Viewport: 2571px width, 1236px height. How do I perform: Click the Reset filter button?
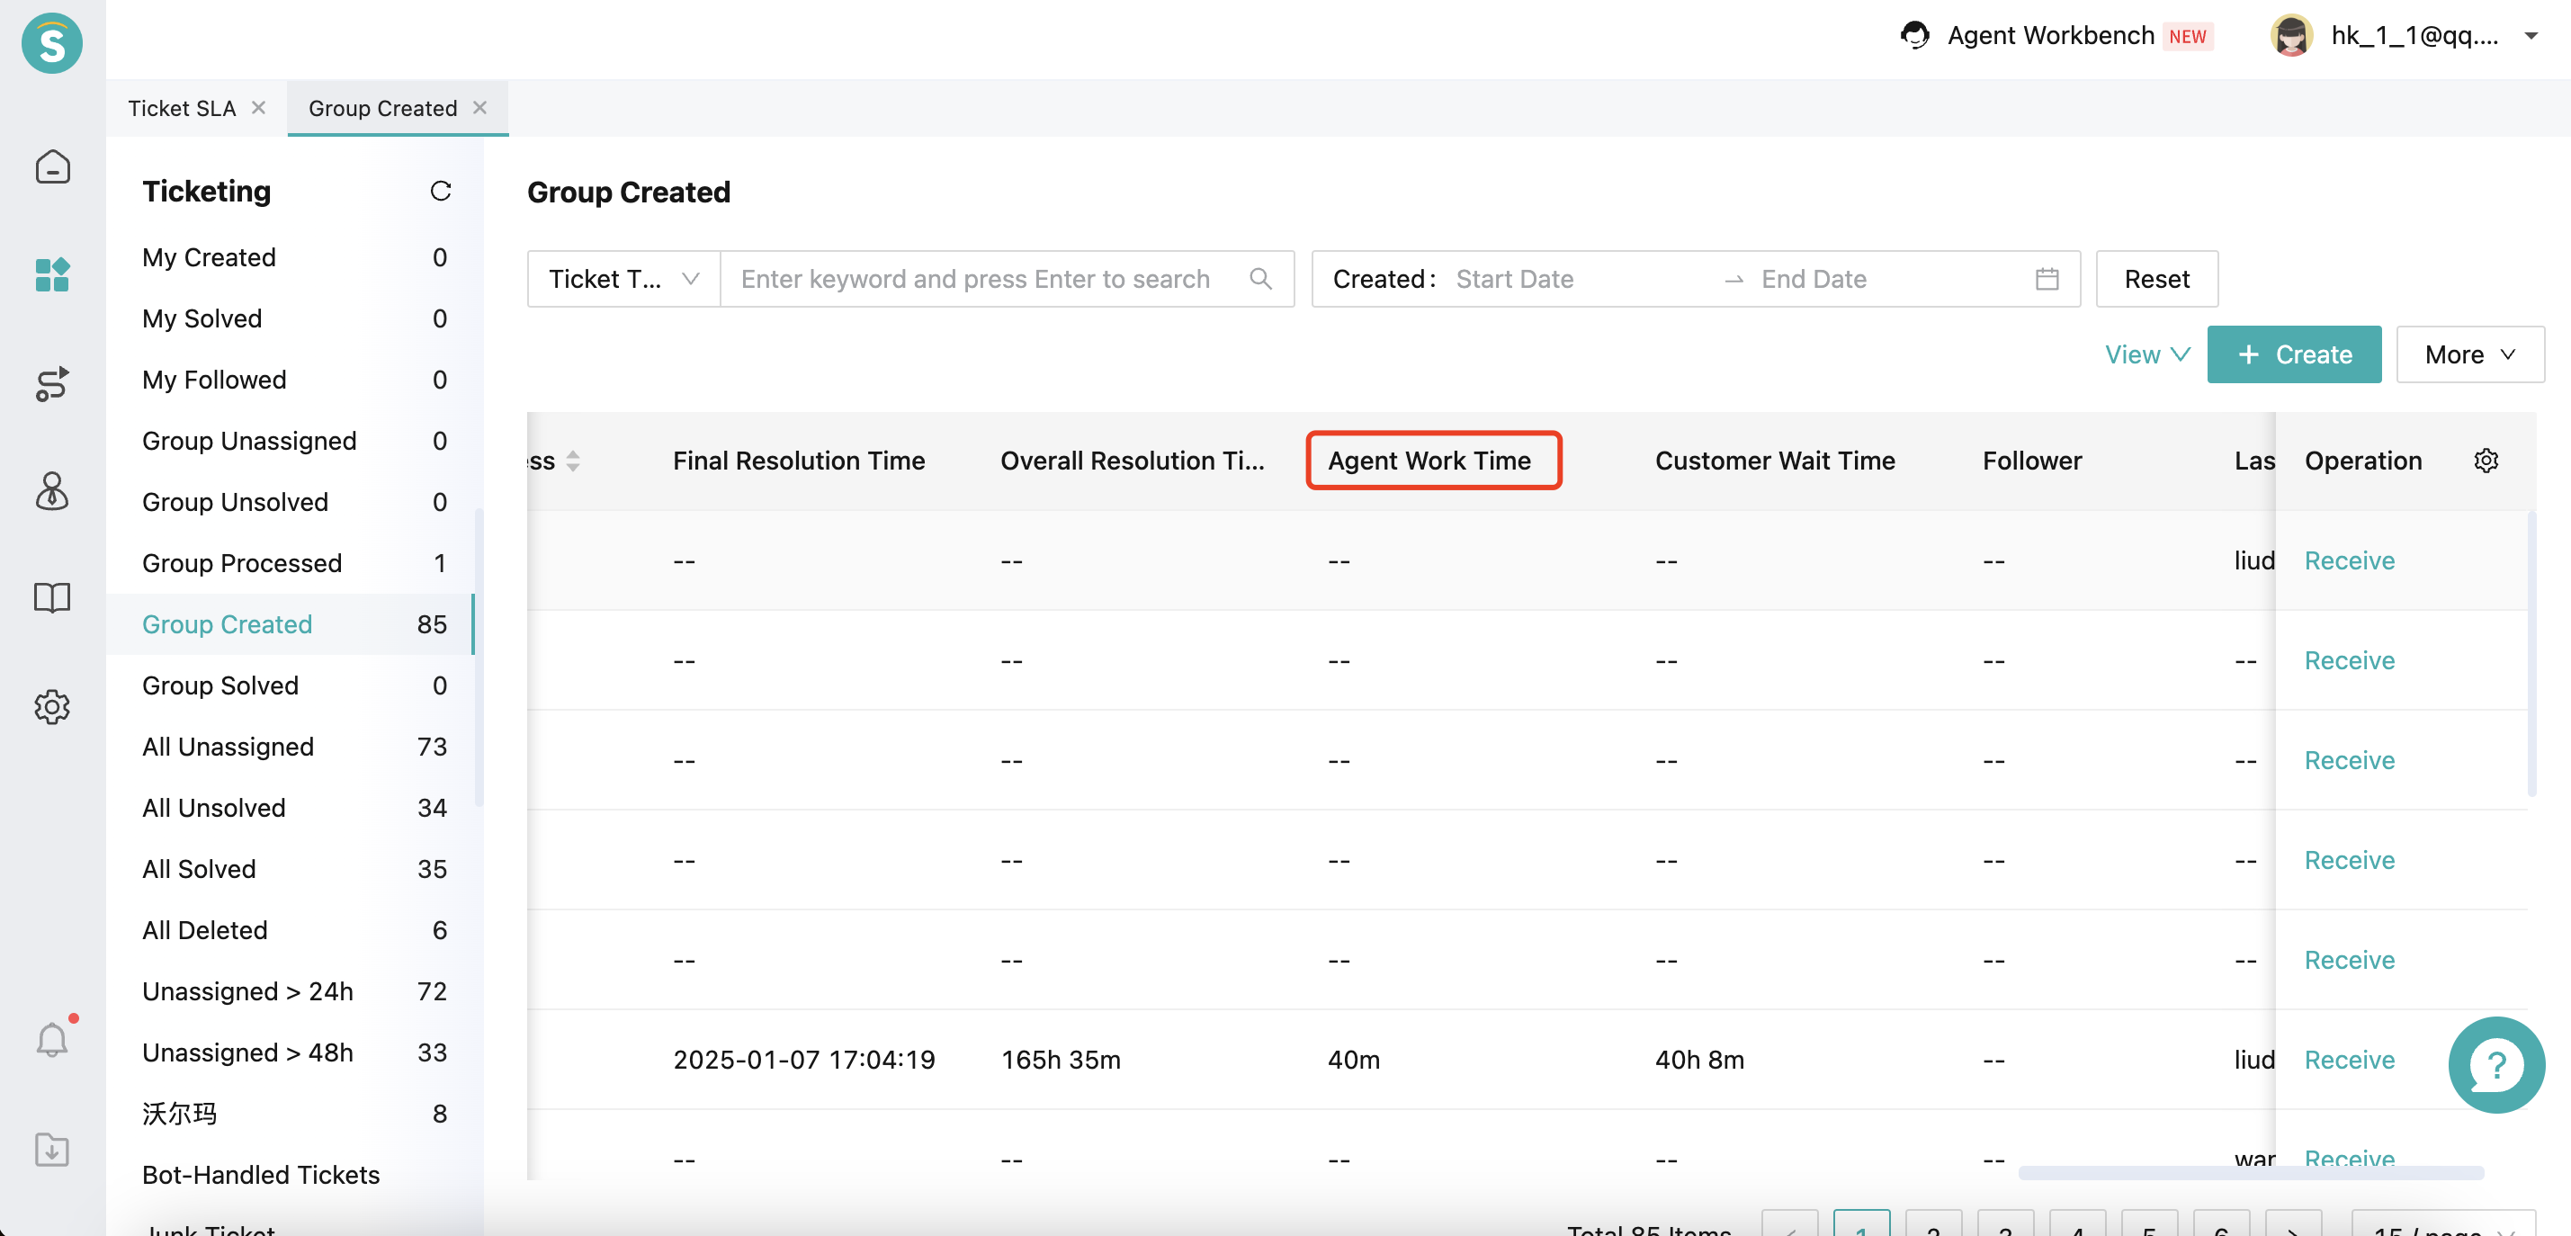click(x=2157, y=279)
